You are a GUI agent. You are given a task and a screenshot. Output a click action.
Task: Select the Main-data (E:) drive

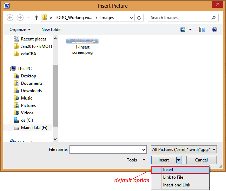point(28,128)
